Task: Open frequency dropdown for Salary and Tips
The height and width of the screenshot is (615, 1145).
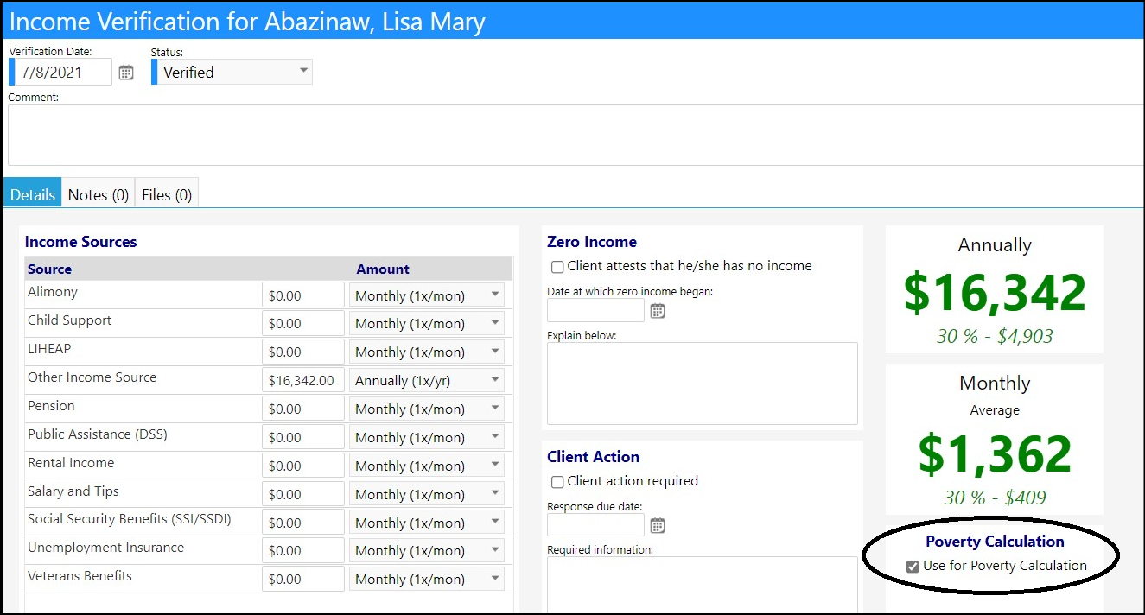Action: pos(429,494)
